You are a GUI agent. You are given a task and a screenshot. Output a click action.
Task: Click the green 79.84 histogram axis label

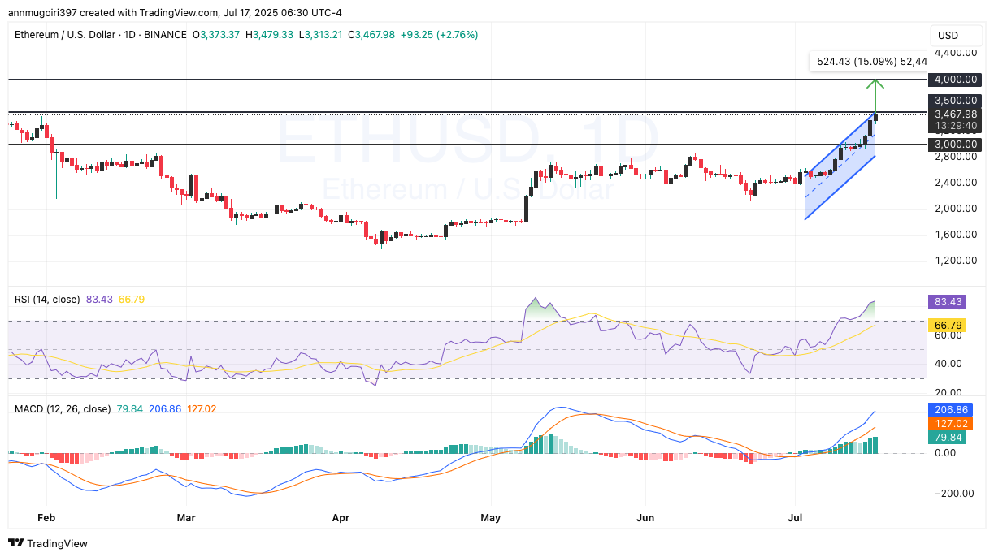pyautogui.click(x=949, y=437)
